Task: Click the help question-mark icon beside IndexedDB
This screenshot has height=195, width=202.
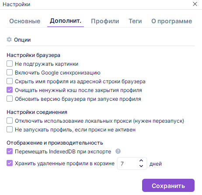Action: 118,151
